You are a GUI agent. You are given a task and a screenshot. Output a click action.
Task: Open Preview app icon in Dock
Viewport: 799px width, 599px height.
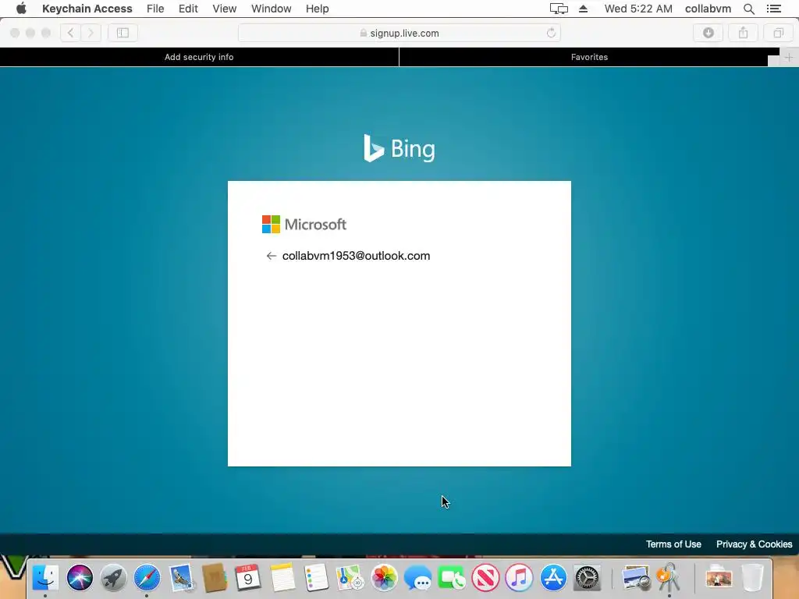635,578
